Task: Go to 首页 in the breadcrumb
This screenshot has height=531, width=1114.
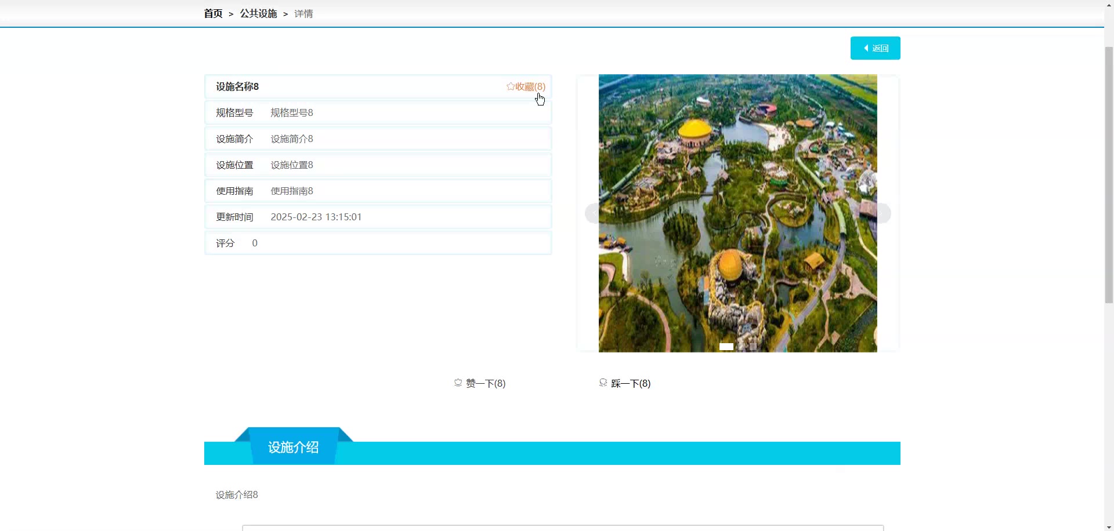Action: pos(213,13)
